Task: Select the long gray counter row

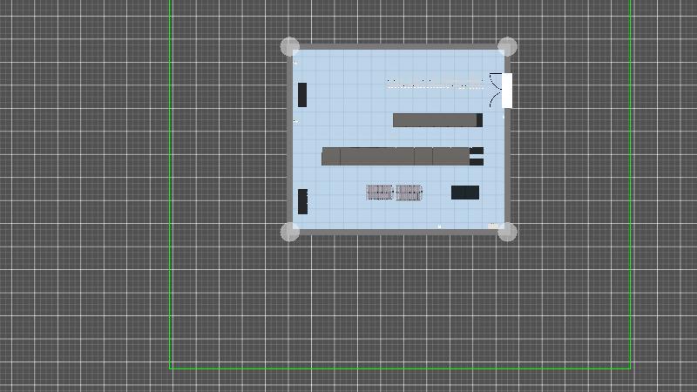Action: pos(396,157)
